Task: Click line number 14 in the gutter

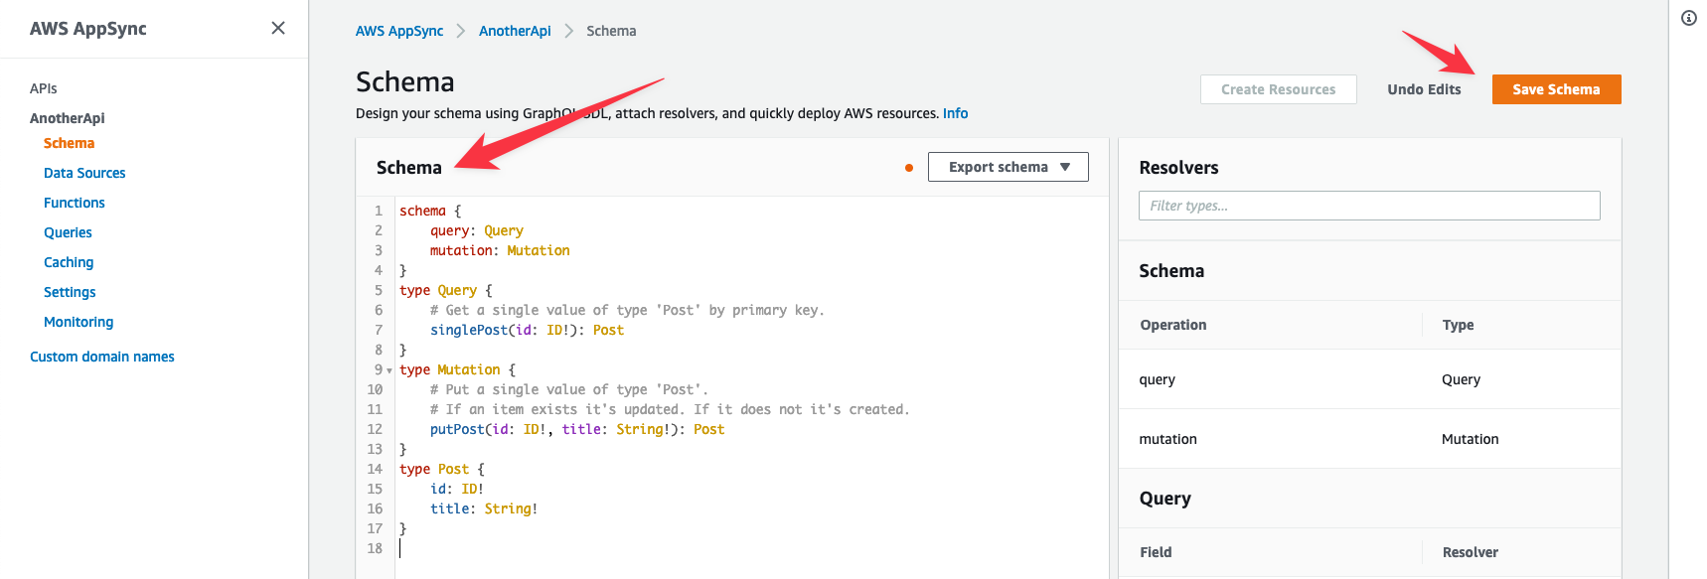Action: 375,469
